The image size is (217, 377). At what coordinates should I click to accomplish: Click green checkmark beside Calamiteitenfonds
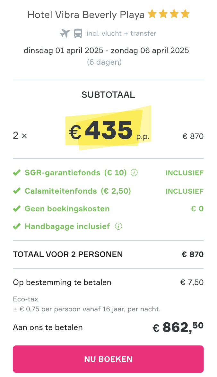point(17,191)
